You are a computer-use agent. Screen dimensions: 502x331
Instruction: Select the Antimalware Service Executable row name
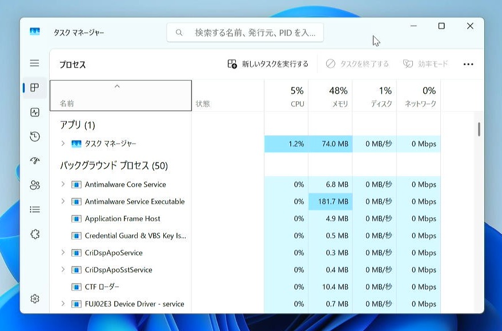coord(135,202)
